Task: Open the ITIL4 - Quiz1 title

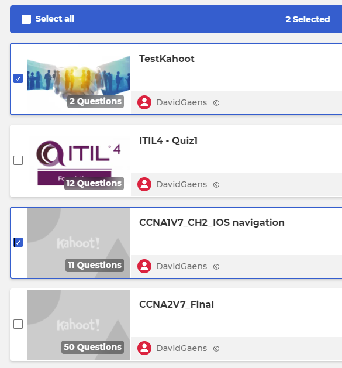Action: (168, 140)
